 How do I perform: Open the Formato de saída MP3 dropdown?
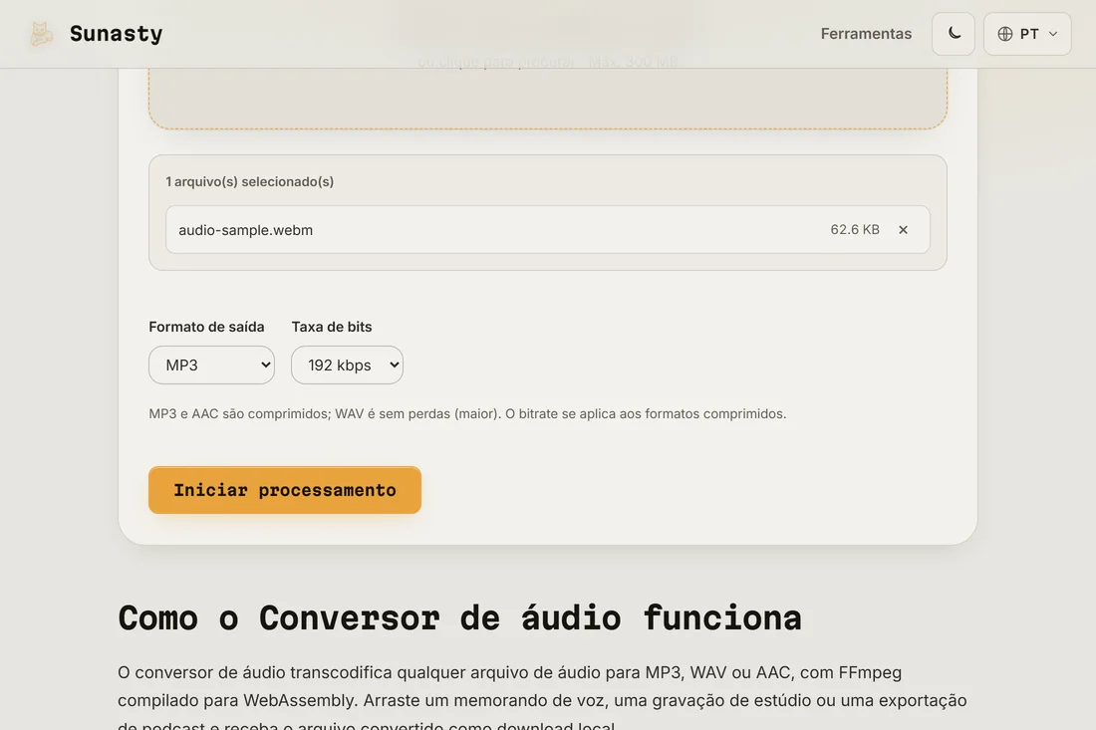click(212, 365)
